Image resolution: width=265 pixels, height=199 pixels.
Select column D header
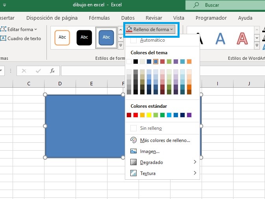click(60, 83)
